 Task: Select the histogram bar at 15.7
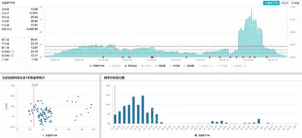pos(124,115)
